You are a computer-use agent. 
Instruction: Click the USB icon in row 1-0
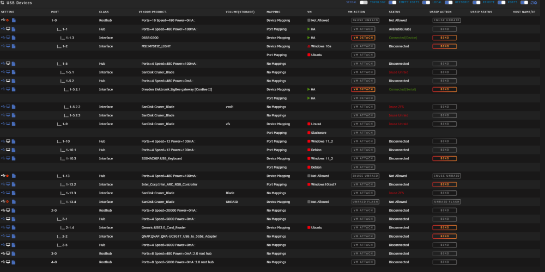click(3, 21)
